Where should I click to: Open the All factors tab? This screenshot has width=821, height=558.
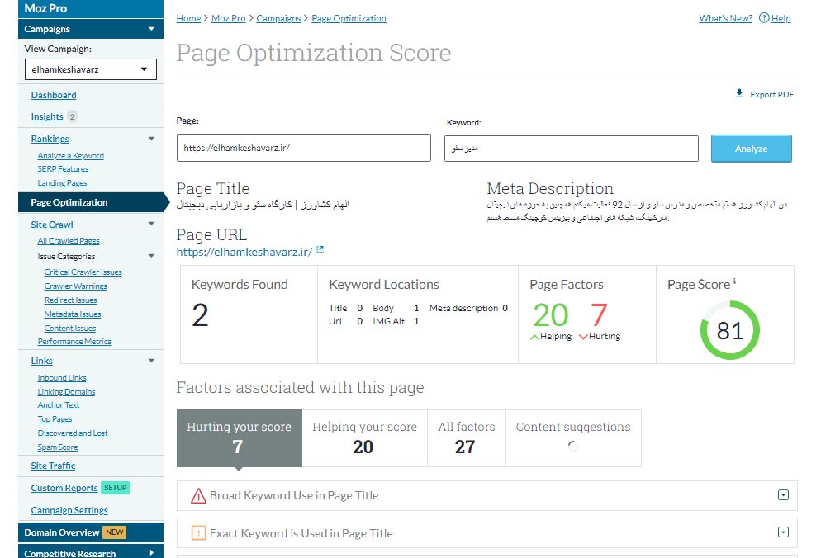click(466, 437)
